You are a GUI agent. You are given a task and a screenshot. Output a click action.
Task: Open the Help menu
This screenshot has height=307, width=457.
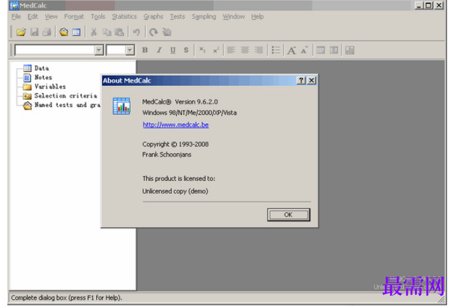tap(258, 17)
